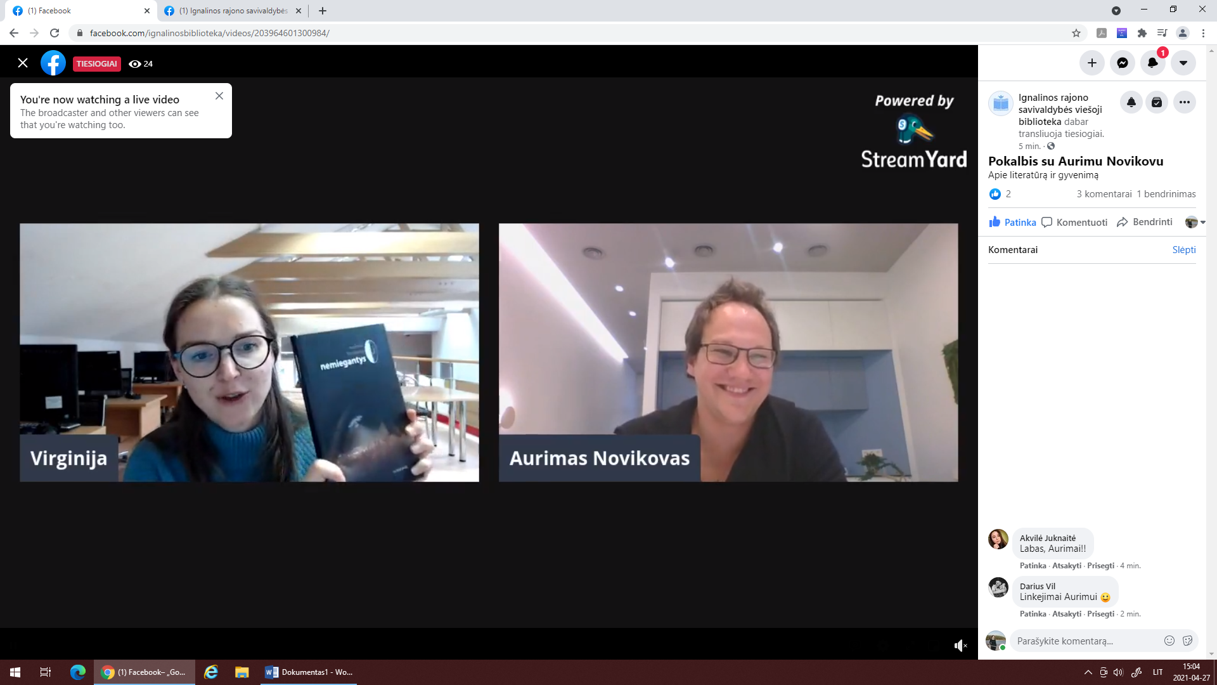Open the notifications bell with red badge
The width and height of the screenshot is (1217, 685).
tap(1152, 63)
